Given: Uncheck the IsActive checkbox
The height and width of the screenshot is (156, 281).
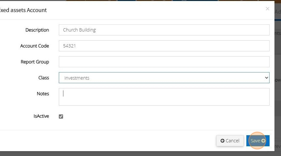Looking at the screenshot, I should [61, 116].
